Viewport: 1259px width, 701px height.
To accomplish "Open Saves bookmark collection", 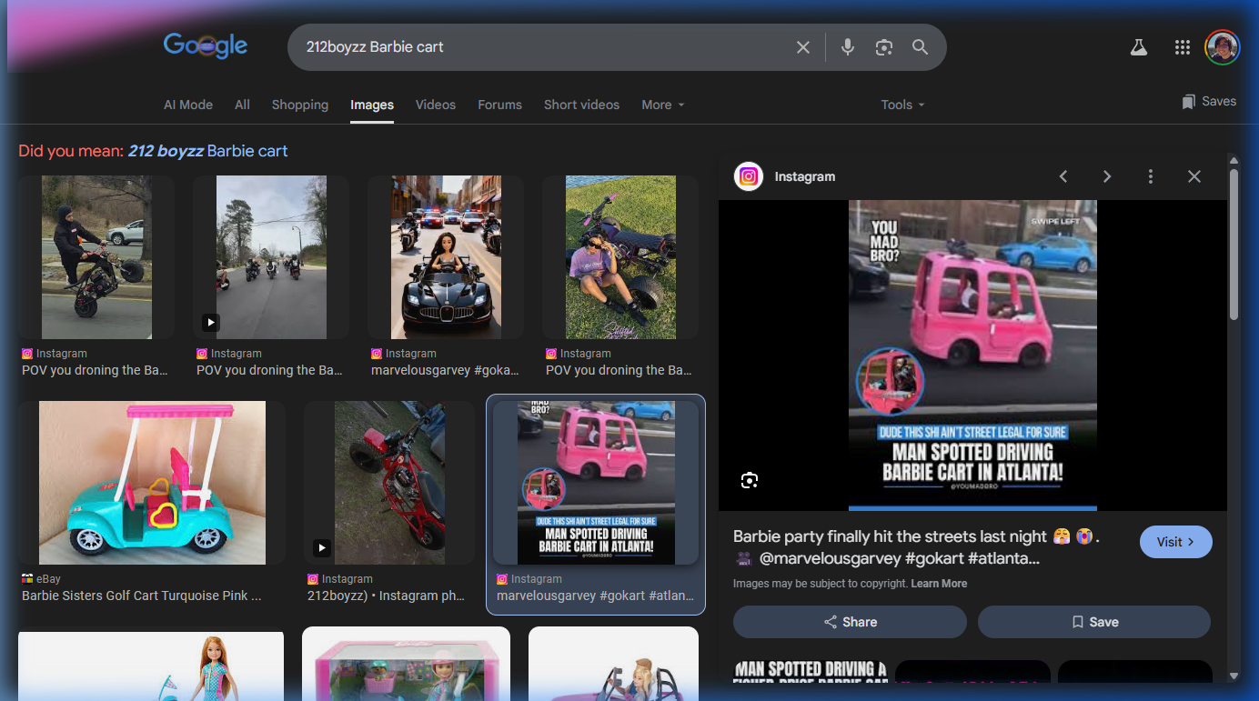I will (x=1209, y=102).
